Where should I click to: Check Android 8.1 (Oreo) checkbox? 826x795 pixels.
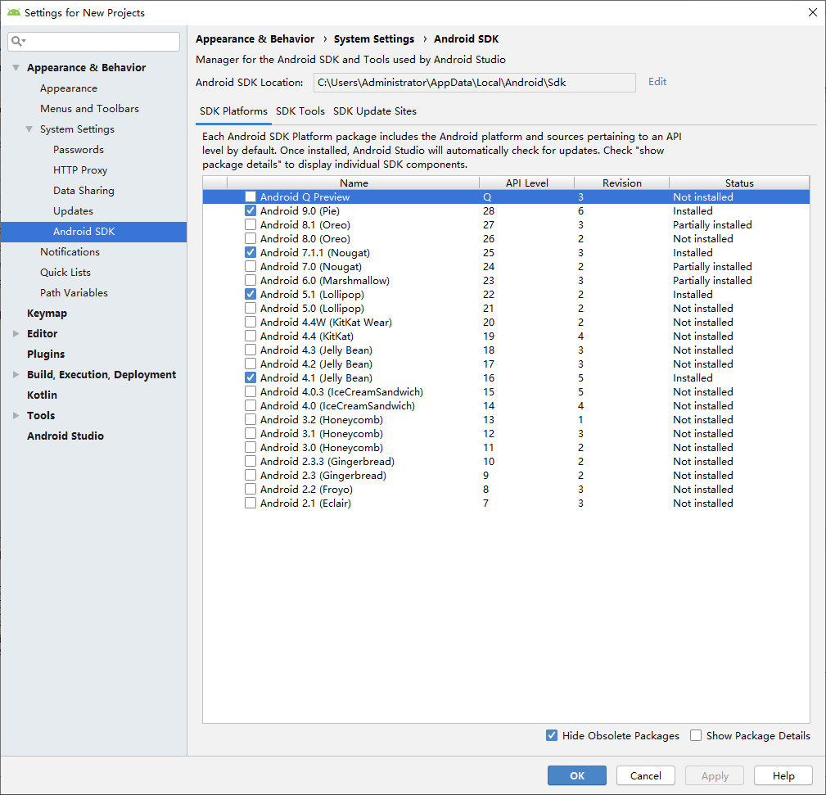(x=251, y=224)
